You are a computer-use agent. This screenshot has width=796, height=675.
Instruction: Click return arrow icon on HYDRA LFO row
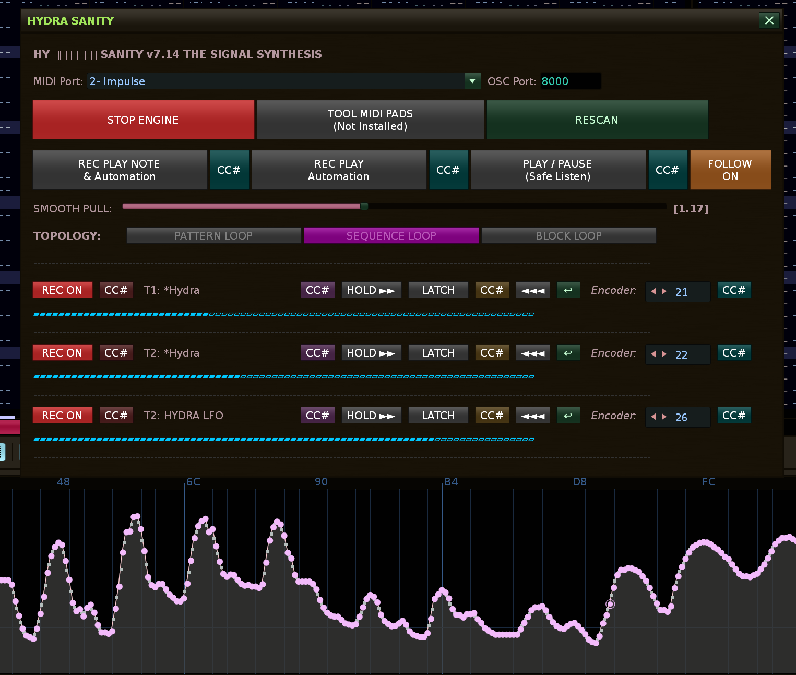568,416
